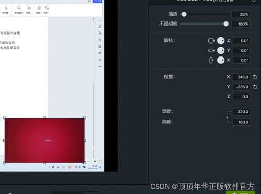Click the X-axis rotation arrow icon

click(211, 60)
